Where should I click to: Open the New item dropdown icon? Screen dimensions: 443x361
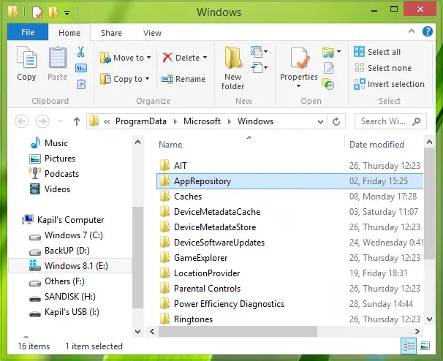click(259, 52)
